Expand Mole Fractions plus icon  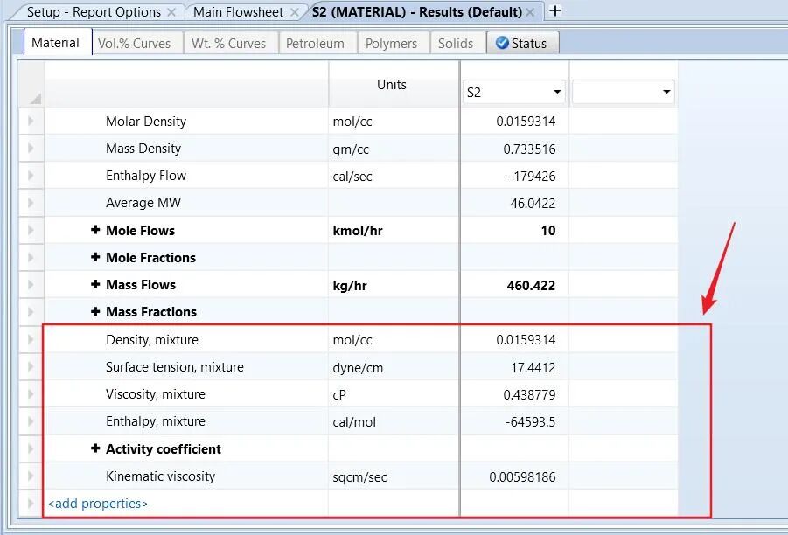point(95,257)
